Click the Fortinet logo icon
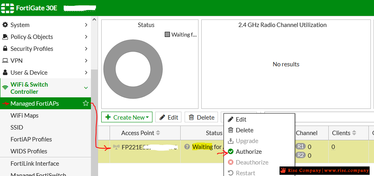This screenshot has width=374, height=176. (8, 8)
